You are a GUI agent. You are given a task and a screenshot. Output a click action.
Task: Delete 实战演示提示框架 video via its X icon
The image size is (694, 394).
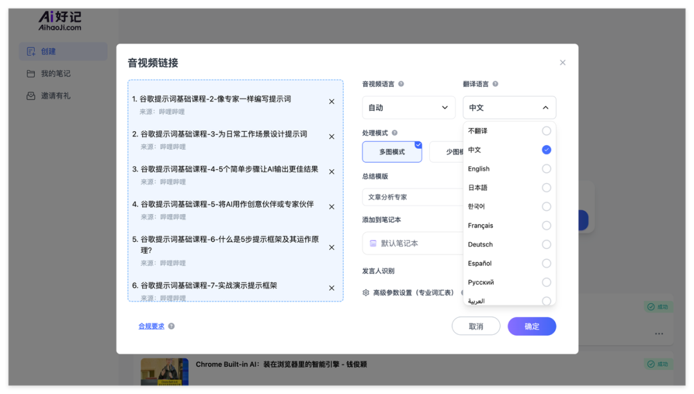(332, 288)
